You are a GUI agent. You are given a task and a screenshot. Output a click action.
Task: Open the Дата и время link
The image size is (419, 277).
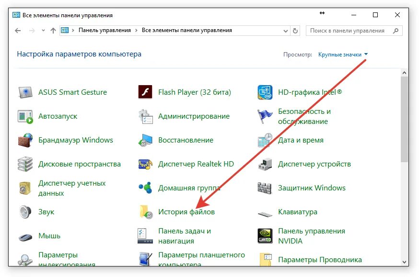(301, 140)
